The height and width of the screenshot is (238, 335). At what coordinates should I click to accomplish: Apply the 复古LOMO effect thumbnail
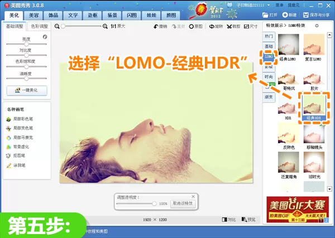[x=314, y=45]
